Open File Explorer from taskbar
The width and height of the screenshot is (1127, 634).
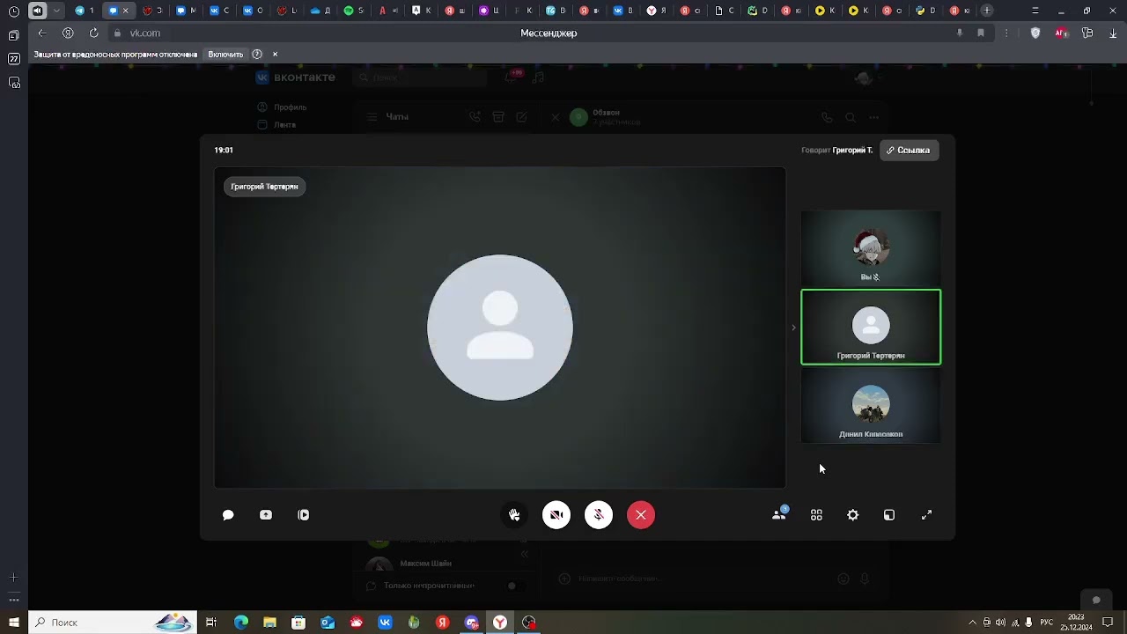click(x=270, y=623)
